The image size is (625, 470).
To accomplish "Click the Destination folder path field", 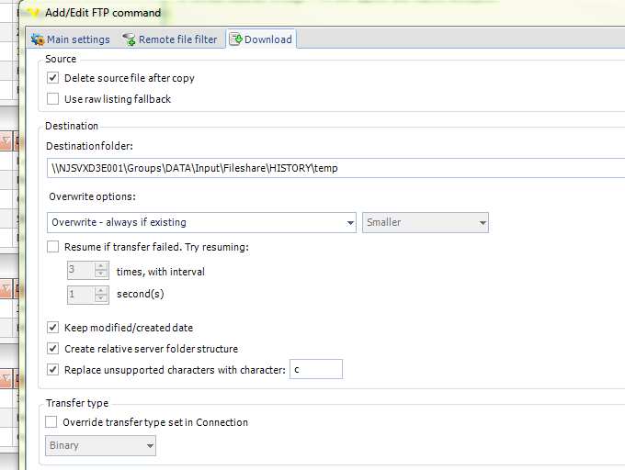I will pyautogui.click(x=331, y=168).
